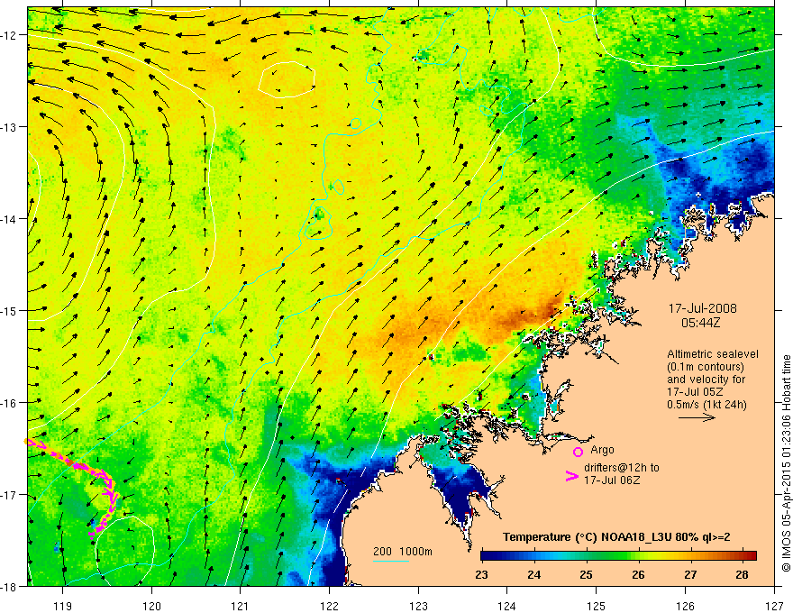Image resolution: width=793 pixels, height=613 pixels.
Task: Click the 'Altimetric sealevel' label
Action: (713, 354)
